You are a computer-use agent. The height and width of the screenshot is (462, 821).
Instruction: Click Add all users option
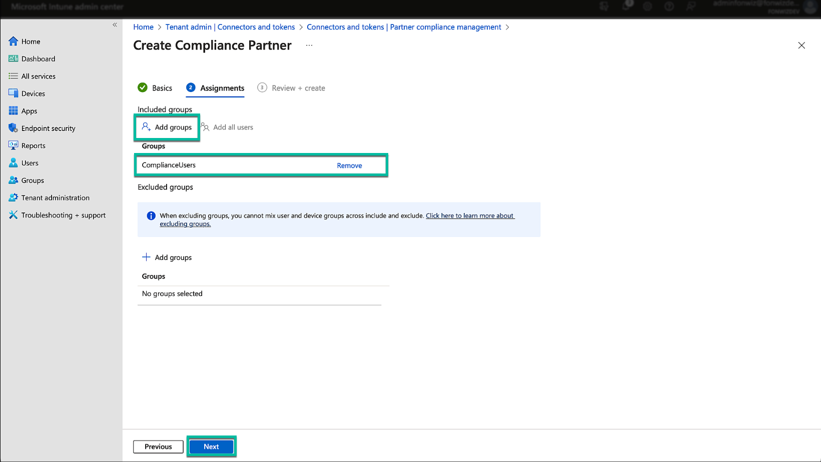(x=228, y=127)
